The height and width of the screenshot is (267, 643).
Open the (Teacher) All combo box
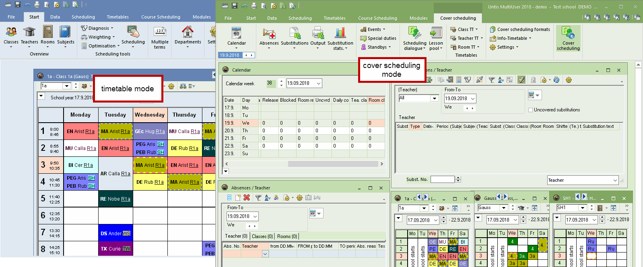point(418,98)
